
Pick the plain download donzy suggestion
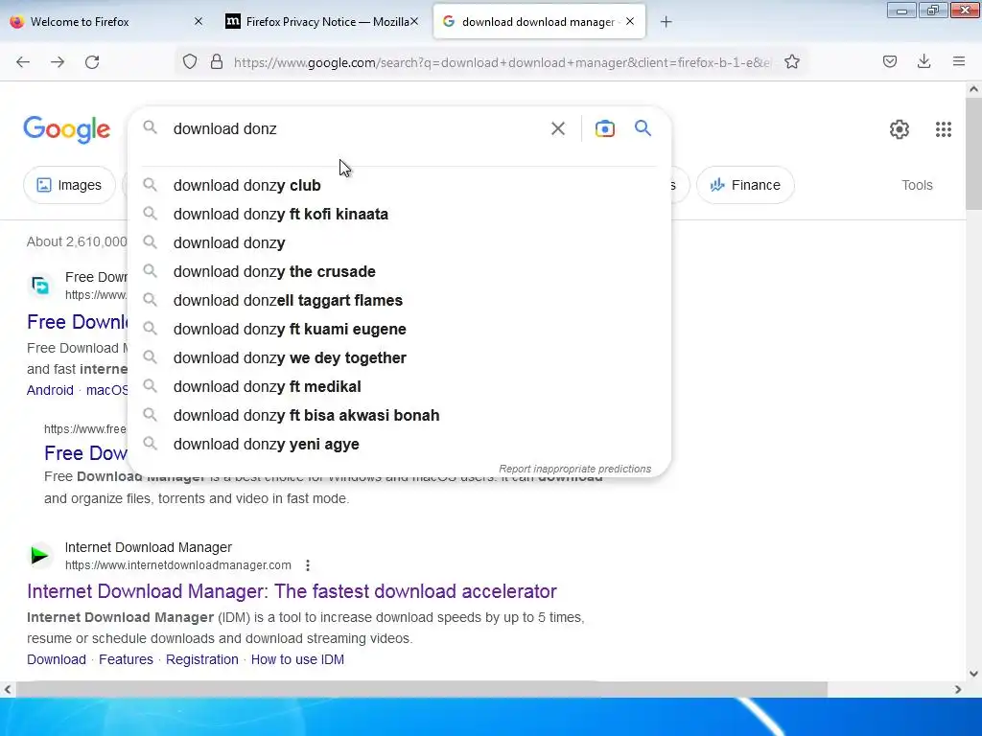[x=399, y=242]
